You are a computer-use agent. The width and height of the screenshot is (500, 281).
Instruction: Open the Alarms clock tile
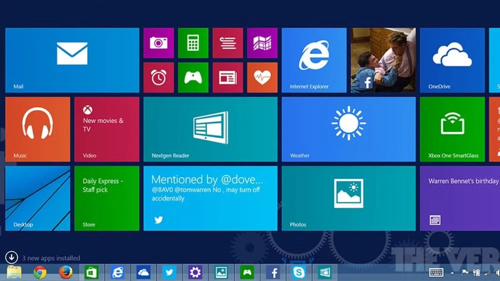click(158, 77)
